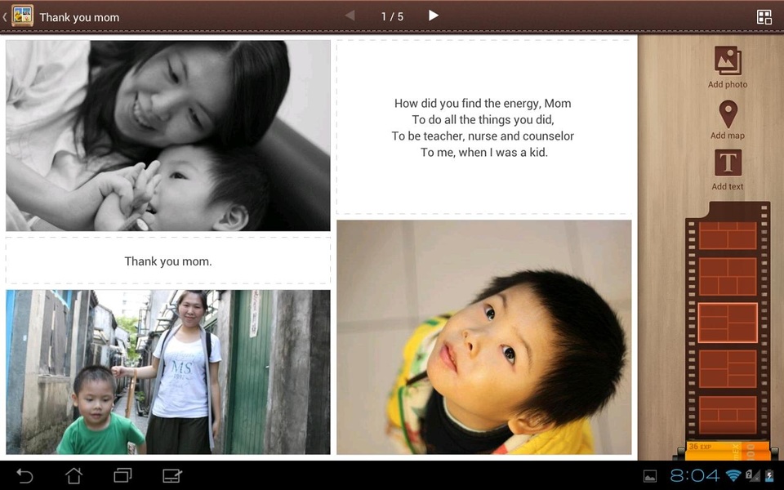Select the highlighted third film strip layout
The width and height of the screenshot is (784, 490).
728,323
